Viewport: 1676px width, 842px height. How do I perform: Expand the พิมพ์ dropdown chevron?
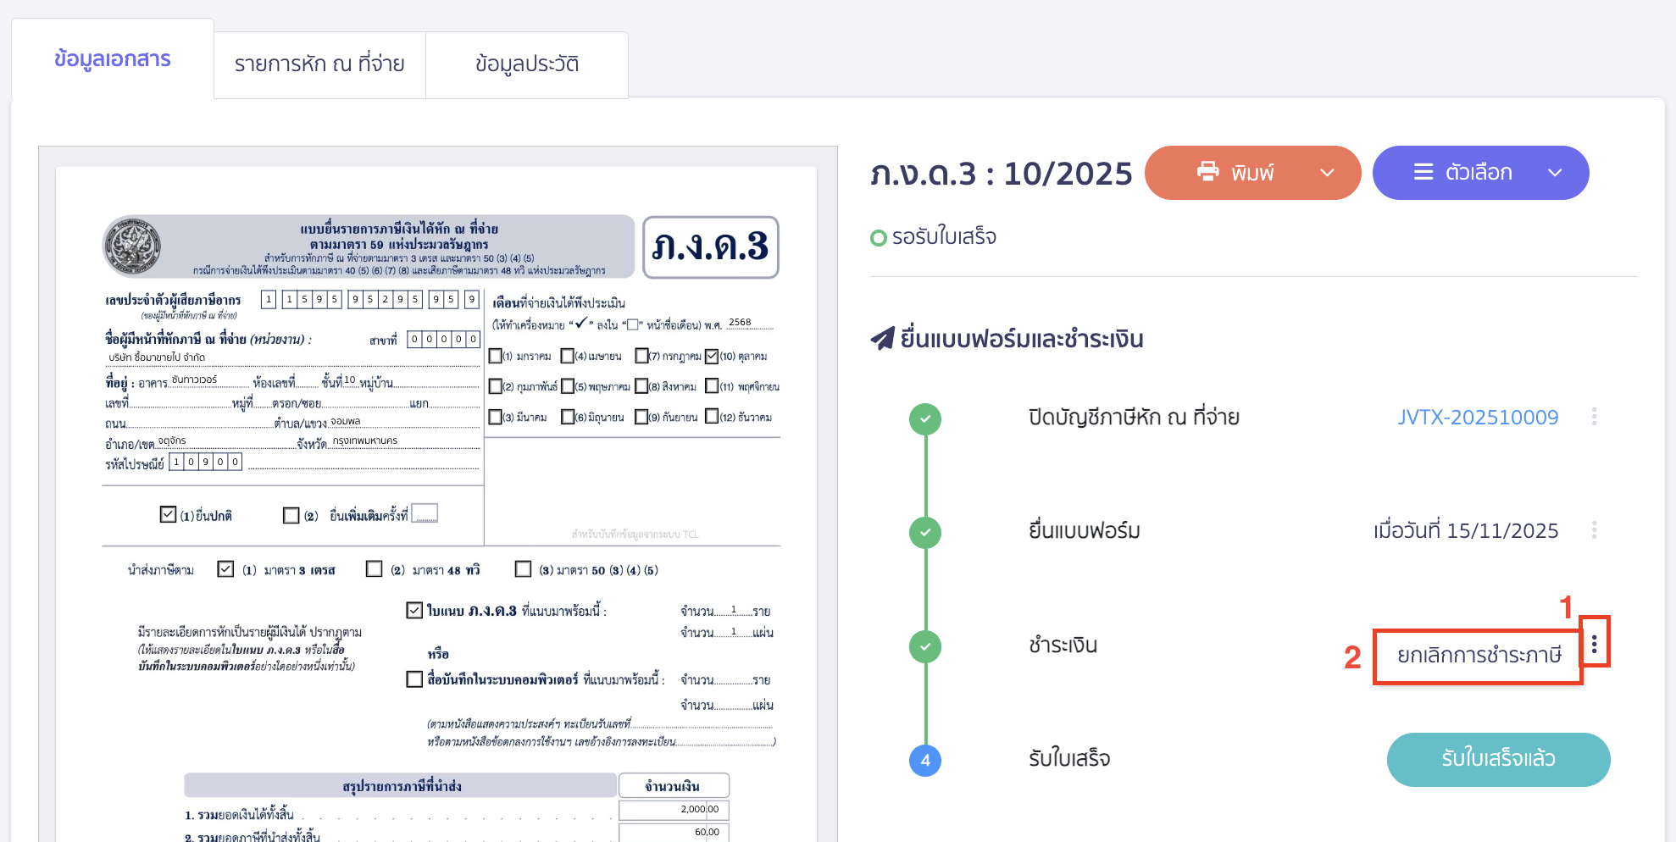point(1326,172)
